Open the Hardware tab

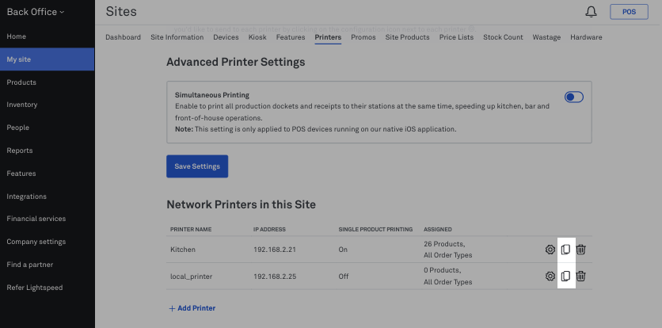pyautogui.click(x=586, y=37)
